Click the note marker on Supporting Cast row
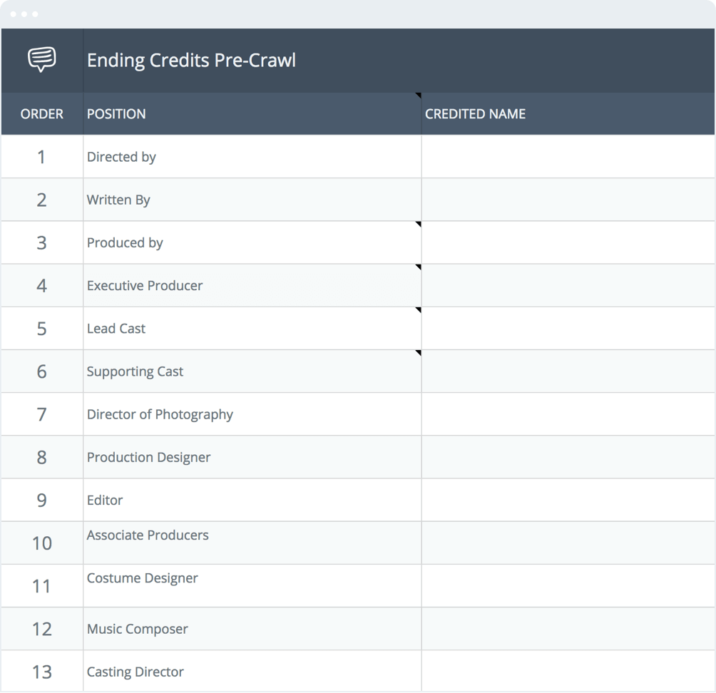 coord(419,353)
